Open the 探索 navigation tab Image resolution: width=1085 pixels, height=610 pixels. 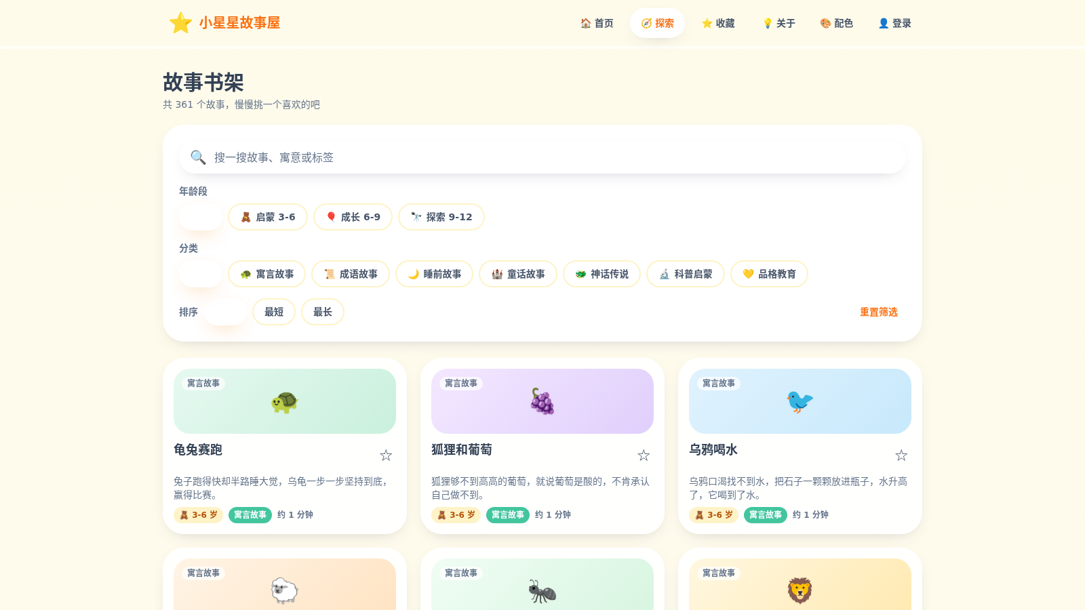[x=657, y=23]
